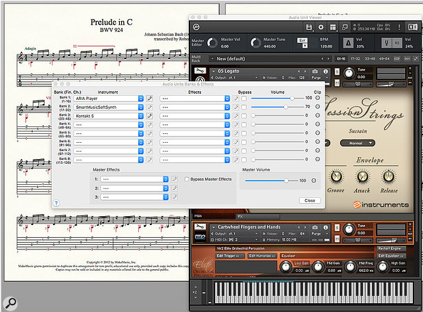423x312 pixels.
Task: Select the KSP tab in Multi Rack
Action: [397, 58]
